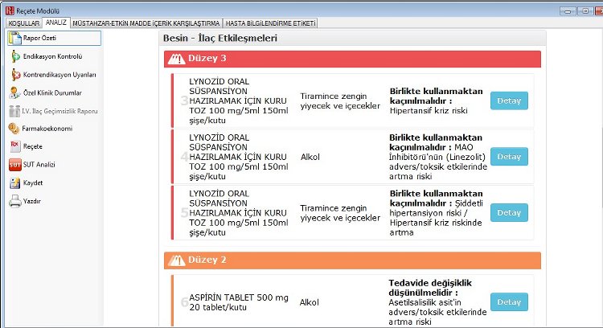Switch to the KOŞULLAR tab
Viewport: 603px width, 328px height.
pyautogui.click(x=24, y=23)
